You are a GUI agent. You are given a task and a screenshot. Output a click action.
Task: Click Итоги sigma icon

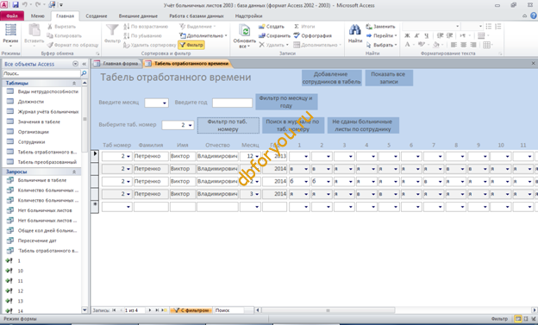click(x=297, y=27)
